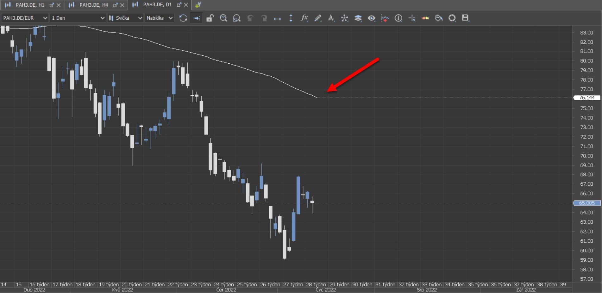Image resolution: width=602 pixels, height=293 pixels.
Task: Click the Dub 2022 month label
Action: pos(34,290)
